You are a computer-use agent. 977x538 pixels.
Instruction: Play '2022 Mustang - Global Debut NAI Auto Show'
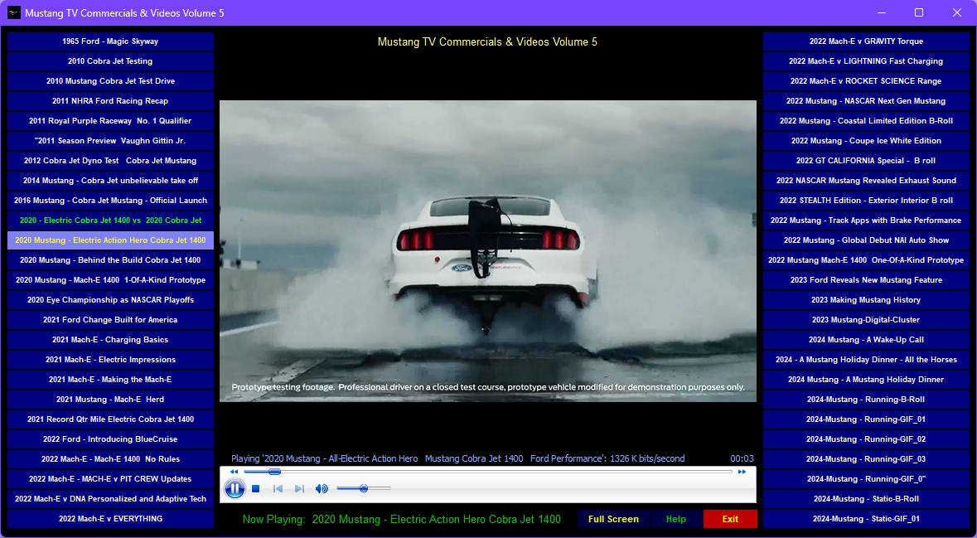coord(866,240)
